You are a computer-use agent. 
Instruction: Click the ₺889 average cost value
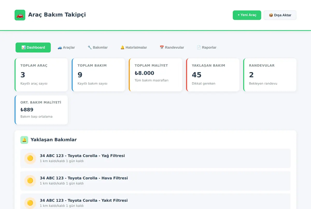27,110
